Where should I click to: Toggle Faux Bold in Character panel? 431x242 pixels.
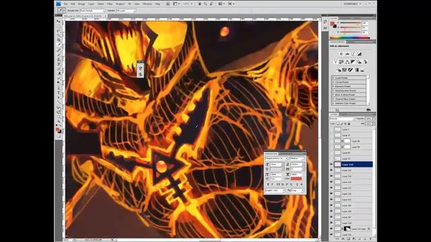[x=268, y=184]
